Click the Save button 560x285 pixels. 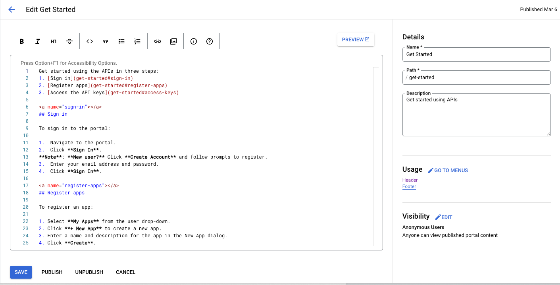click(x=21, y=272)
